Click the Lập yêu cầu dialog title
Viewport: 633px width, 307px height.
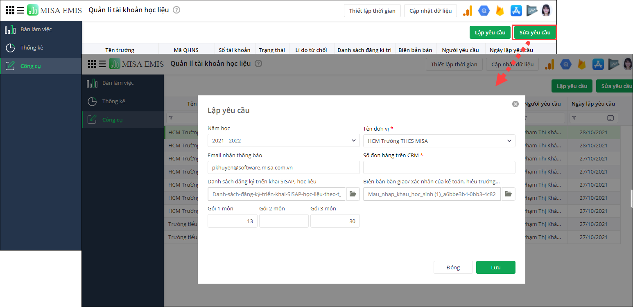click(228, 110)
